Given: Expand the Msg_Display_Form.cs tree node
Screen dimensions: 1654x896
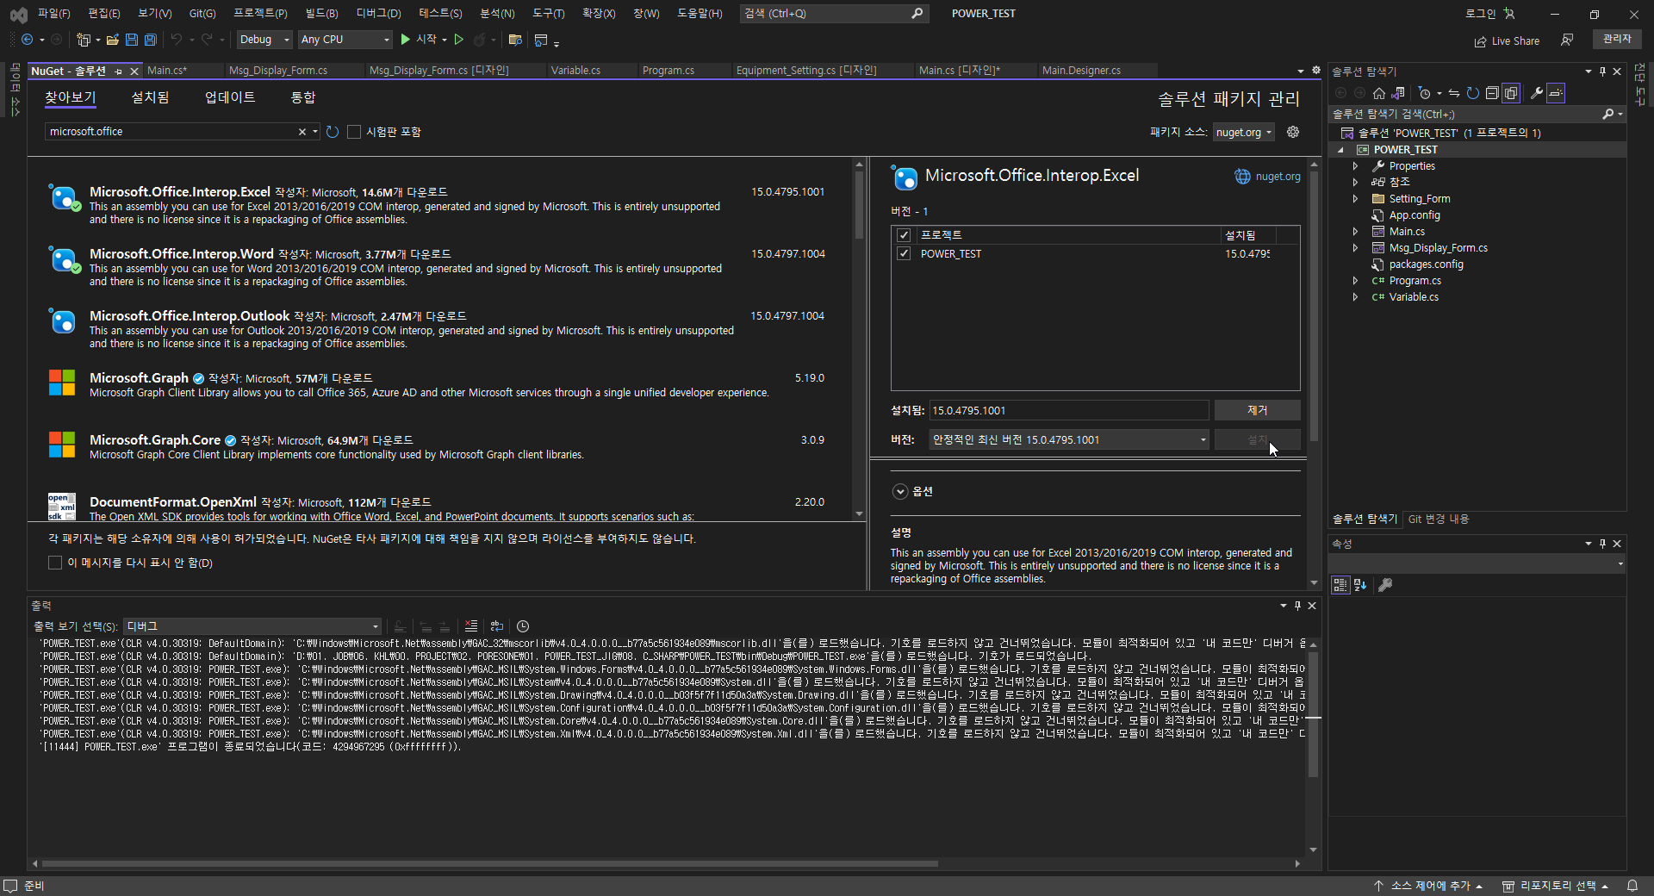Looking at the screenshot, I should point(1355,248).
